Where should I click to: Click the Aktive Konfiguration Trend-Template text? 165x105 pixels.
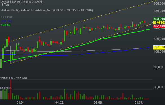click(x=47, y=10)
